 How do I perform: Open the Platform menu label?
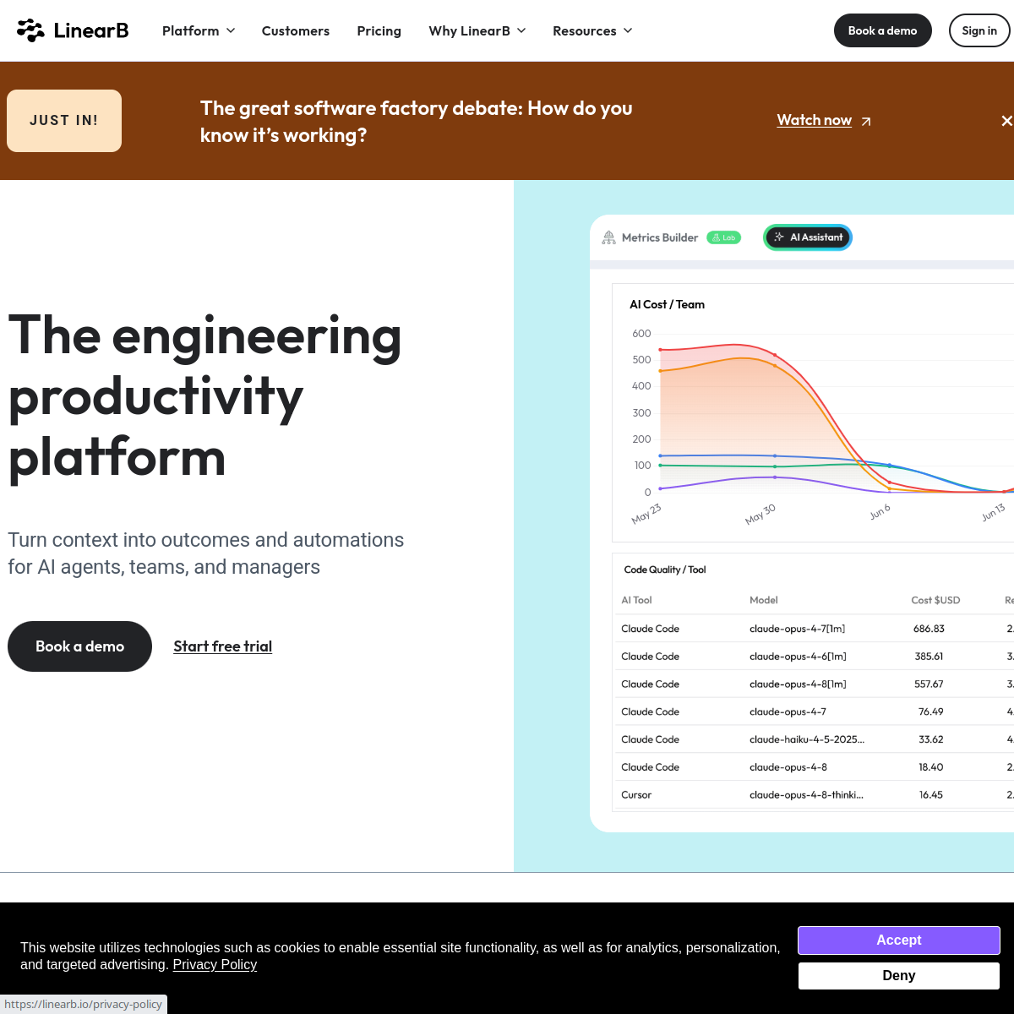pos(190,30)
